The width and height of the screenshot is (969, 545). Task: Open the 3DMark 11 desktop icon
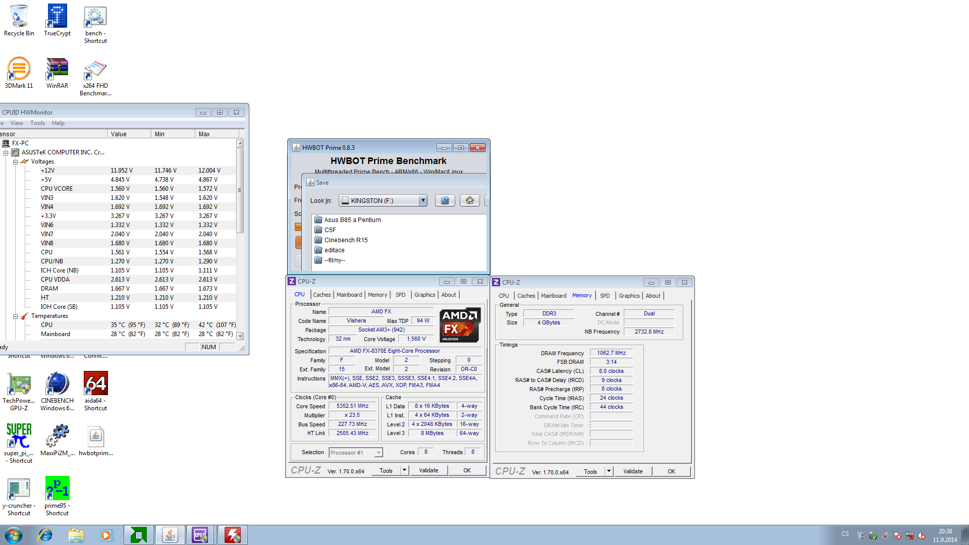pos(19,73)
